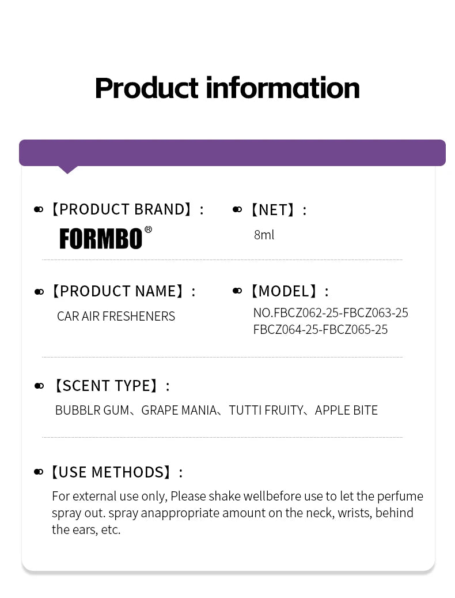455x598 pixels.
Task: Select the TUTTI FRUITY scent
Action: point(266,411)
